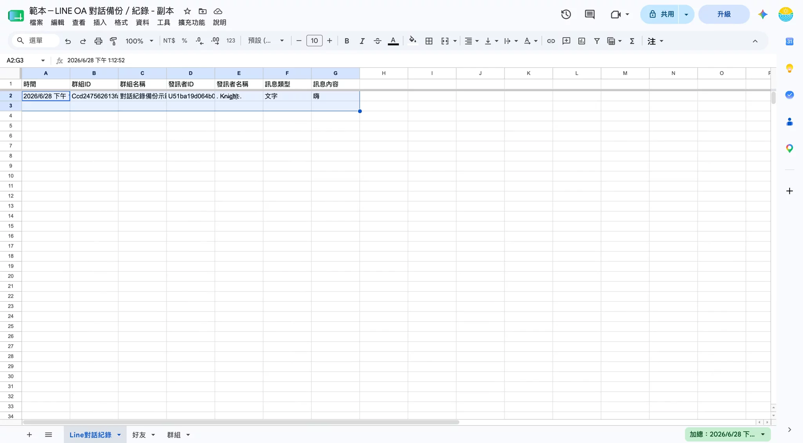Choose cell fill color
The width and height of the screenshot is (803, 443).
coord(412,41)
